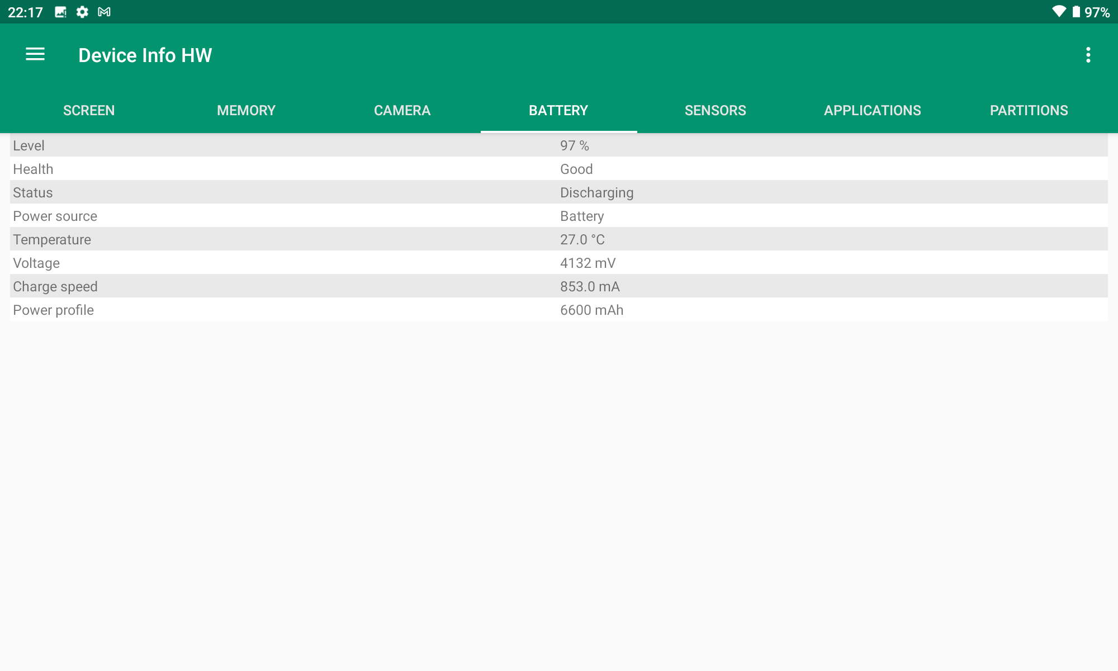The image size is (1118, 671).
Task: Tap the Gmail notification icon
Action: [104, 12]
